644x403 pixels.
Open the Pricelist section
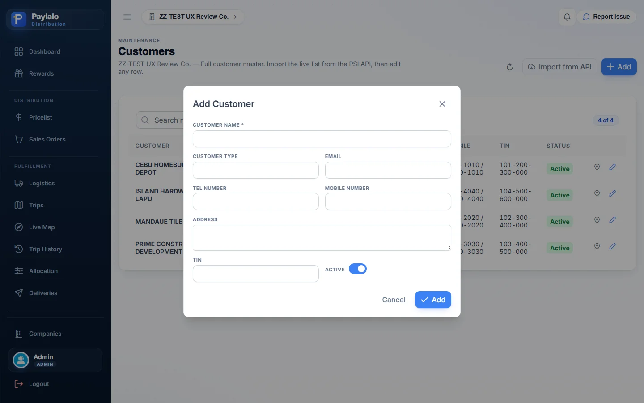(x=55, y=117)
